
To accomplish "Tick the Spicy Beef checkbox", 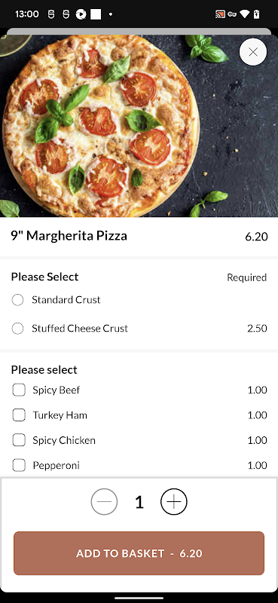I will pyautogui.click(x=19, y=390).
